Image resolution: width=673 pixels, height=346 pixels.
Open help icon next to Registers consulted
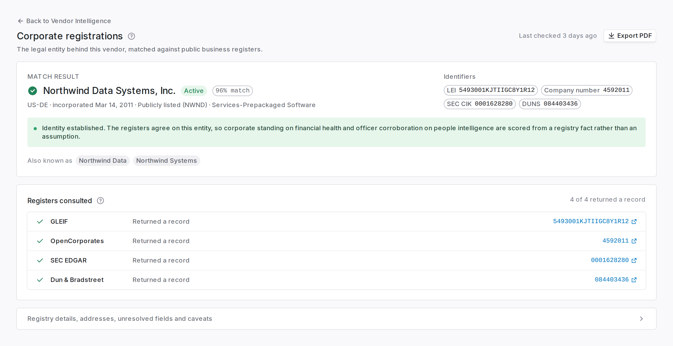[x=100, y=201]
